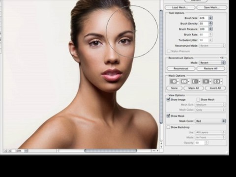Open the Replace Selection mask dropdown arrow
Image resolution: width=236 pixels, height=177 pixels.
178,82
